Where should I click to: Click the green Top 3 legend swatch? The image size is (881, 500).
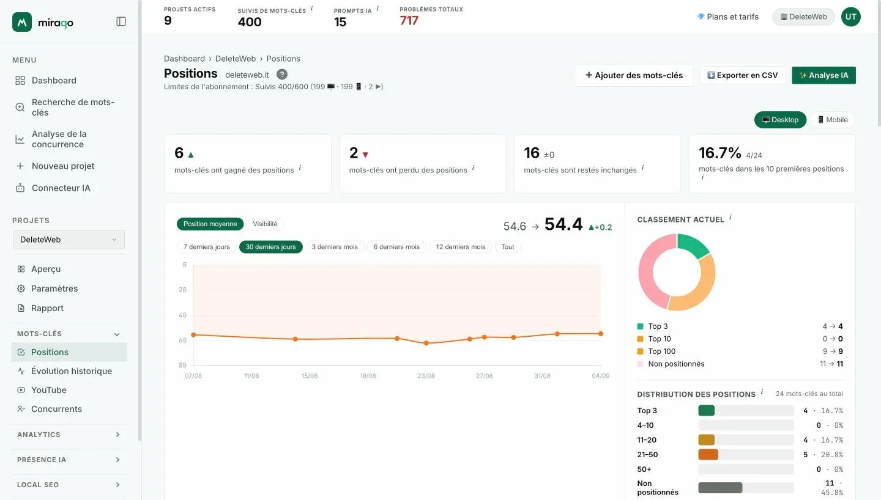[640, 326]
